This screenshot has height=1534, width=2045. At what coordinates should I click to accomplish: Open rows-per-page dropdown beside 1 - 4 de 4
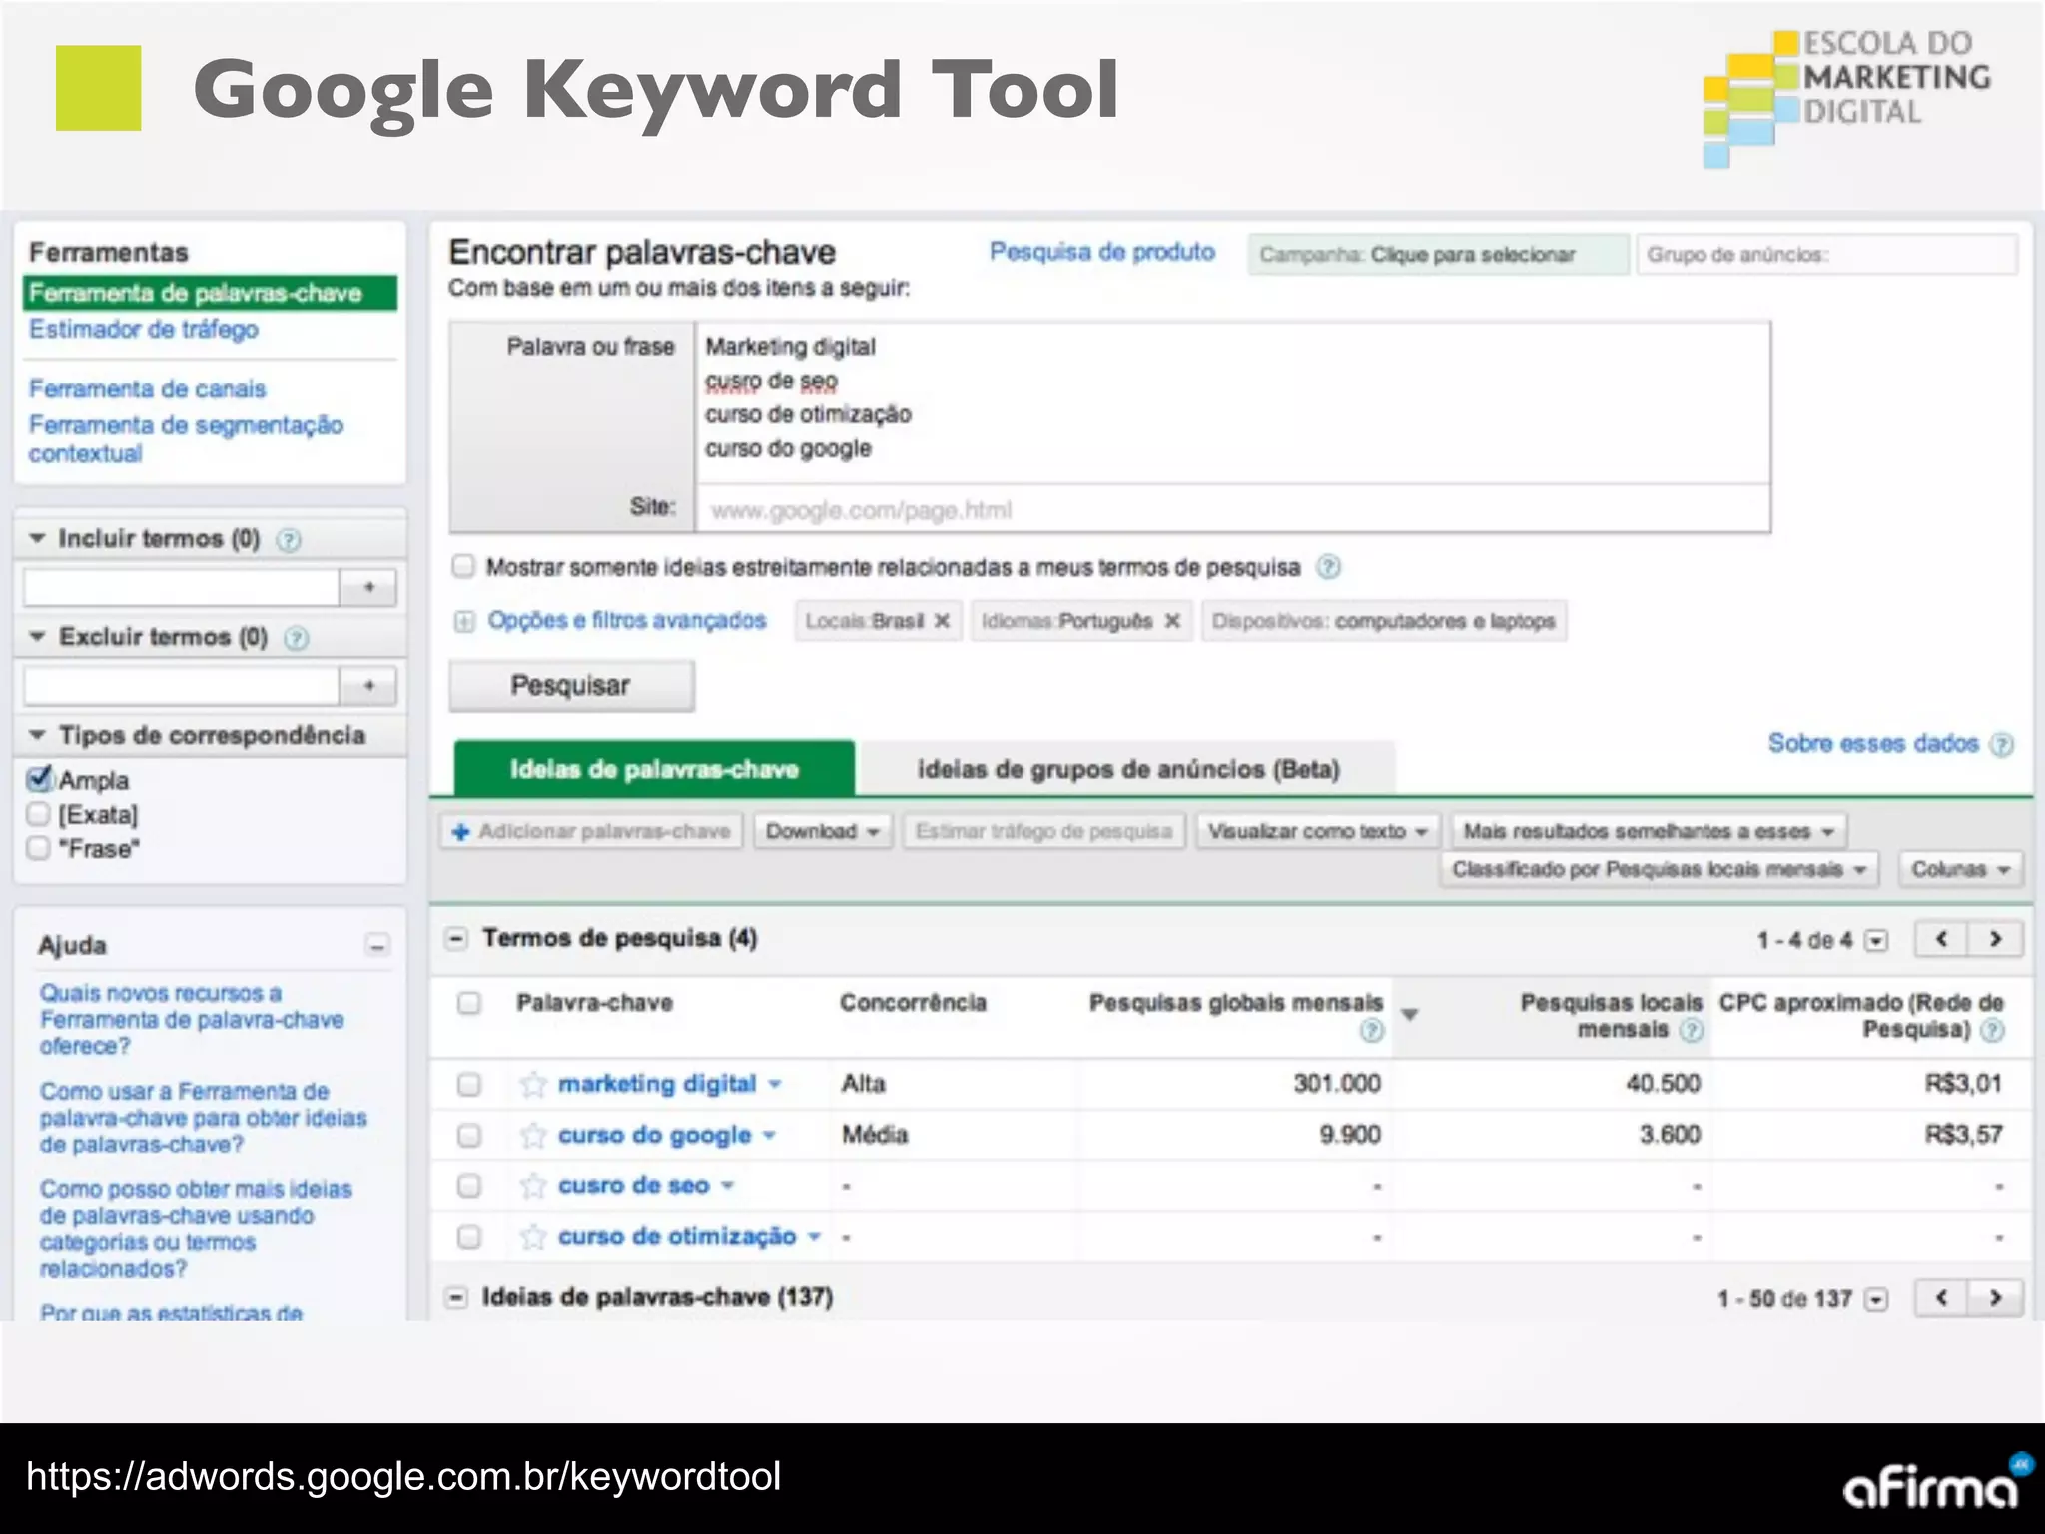coord(1877,941)
